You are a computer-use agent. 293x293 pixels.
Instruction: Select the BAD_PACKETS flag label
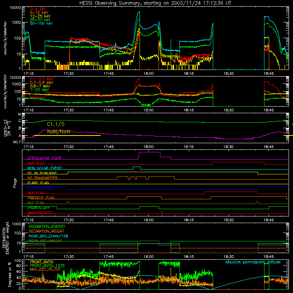click(x=40, y=212)
